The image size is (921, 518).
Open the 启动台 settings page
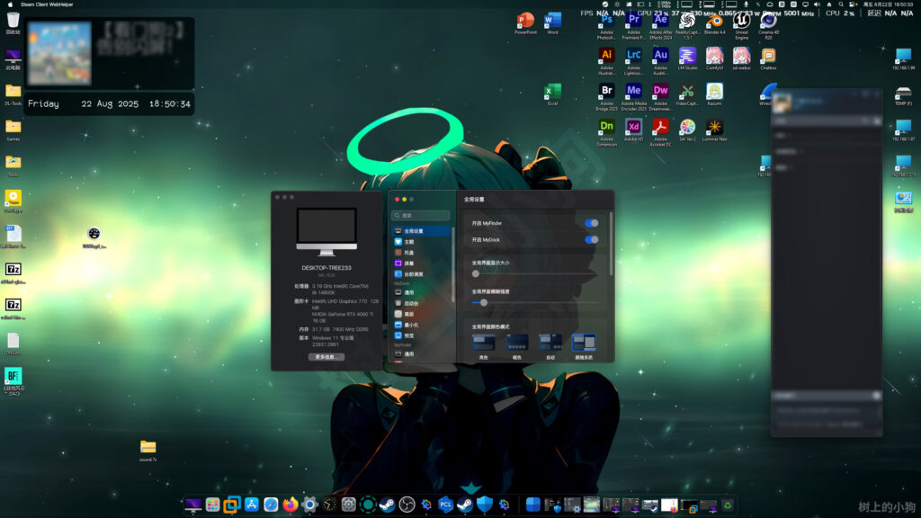421,303
